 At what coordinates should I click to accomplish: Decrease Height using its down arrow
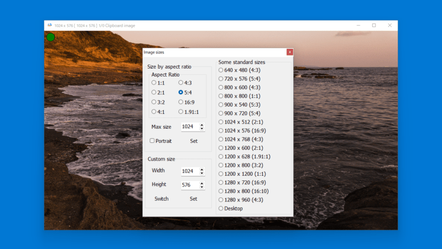pos(202,187)
